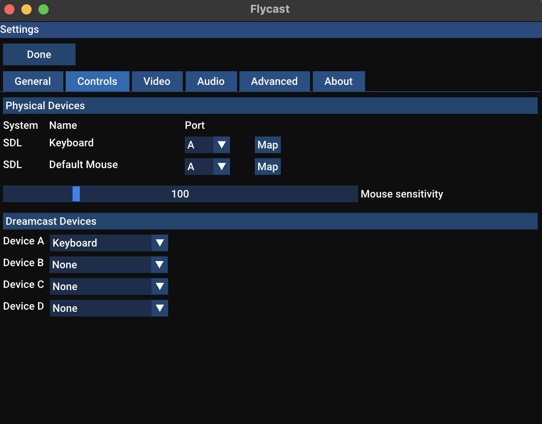Switch to the Video tab
The width and height of the screenshot is (542, 424).
[x=157, y=81]
